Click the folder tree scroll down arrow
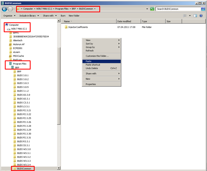Viewport: 207px width, 171px height. pos(59,168)
